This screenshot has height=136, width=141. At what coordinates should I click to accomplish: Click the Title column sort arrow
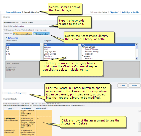[x=13, y=108]
